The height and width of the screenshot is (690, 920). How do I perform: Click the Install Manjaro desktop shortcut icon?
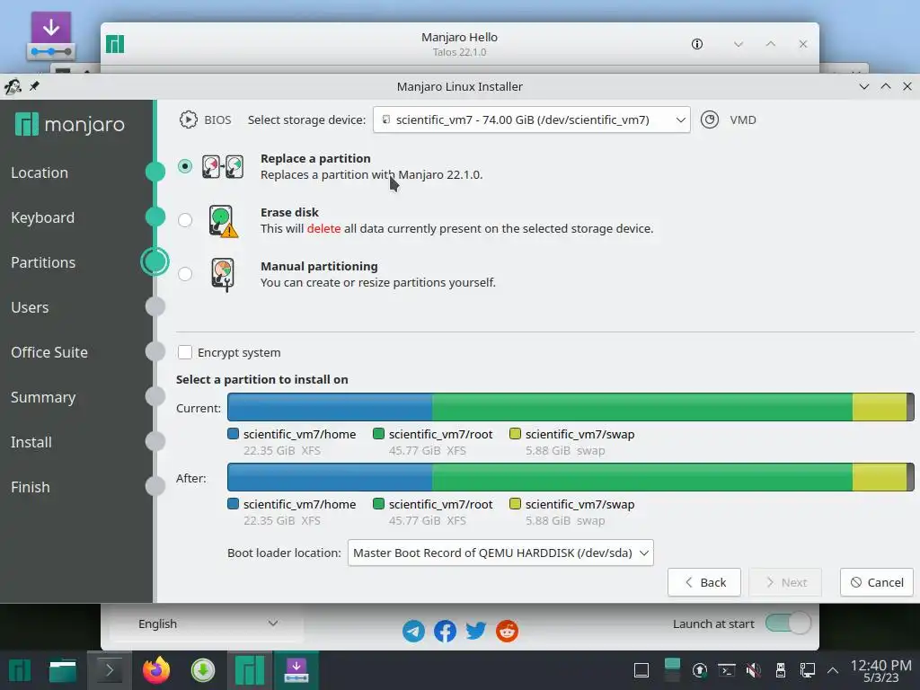coord(51,36)
